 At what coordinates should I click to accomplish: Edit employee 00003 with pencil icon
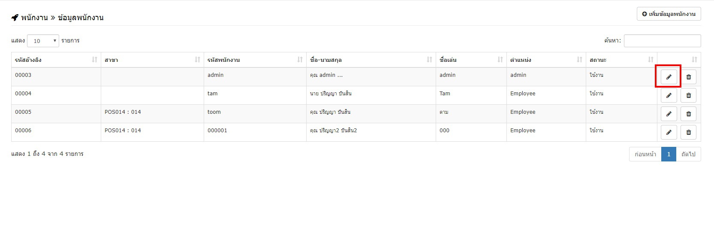[x=669, y=77]
